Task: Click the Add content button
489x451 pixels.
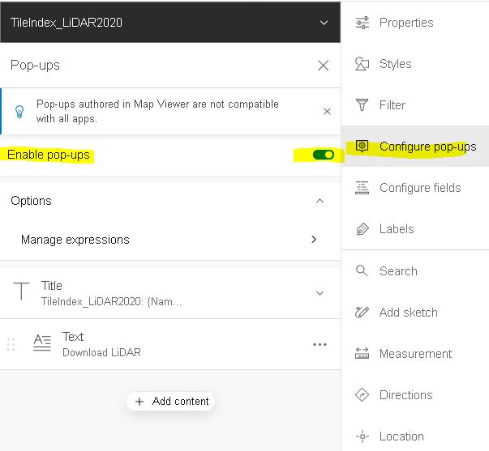Action: tap(171, 401)
